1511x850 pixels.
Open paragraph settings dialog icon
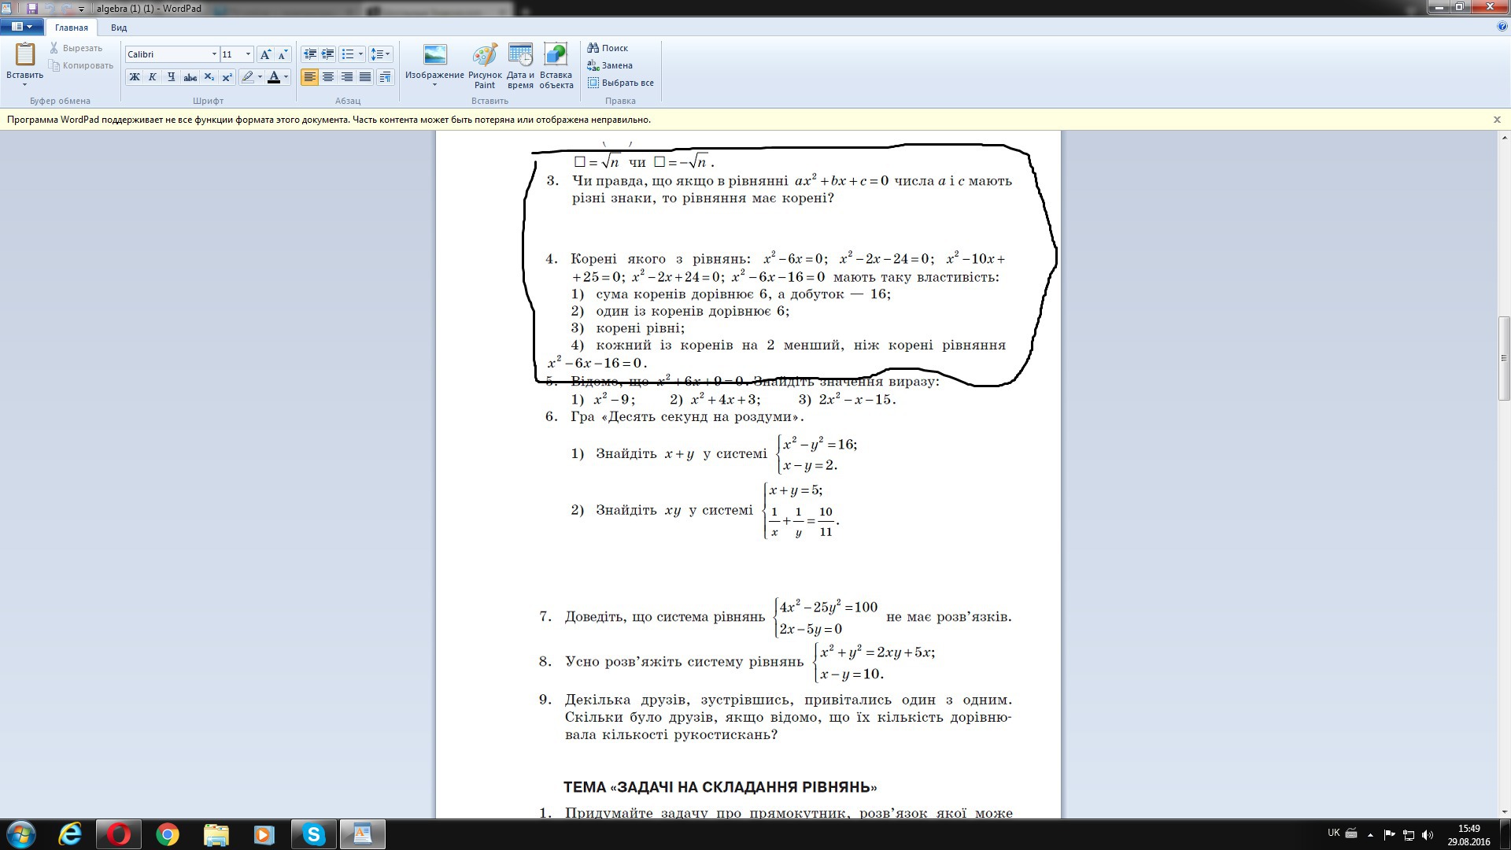click(x=385, y=77)
